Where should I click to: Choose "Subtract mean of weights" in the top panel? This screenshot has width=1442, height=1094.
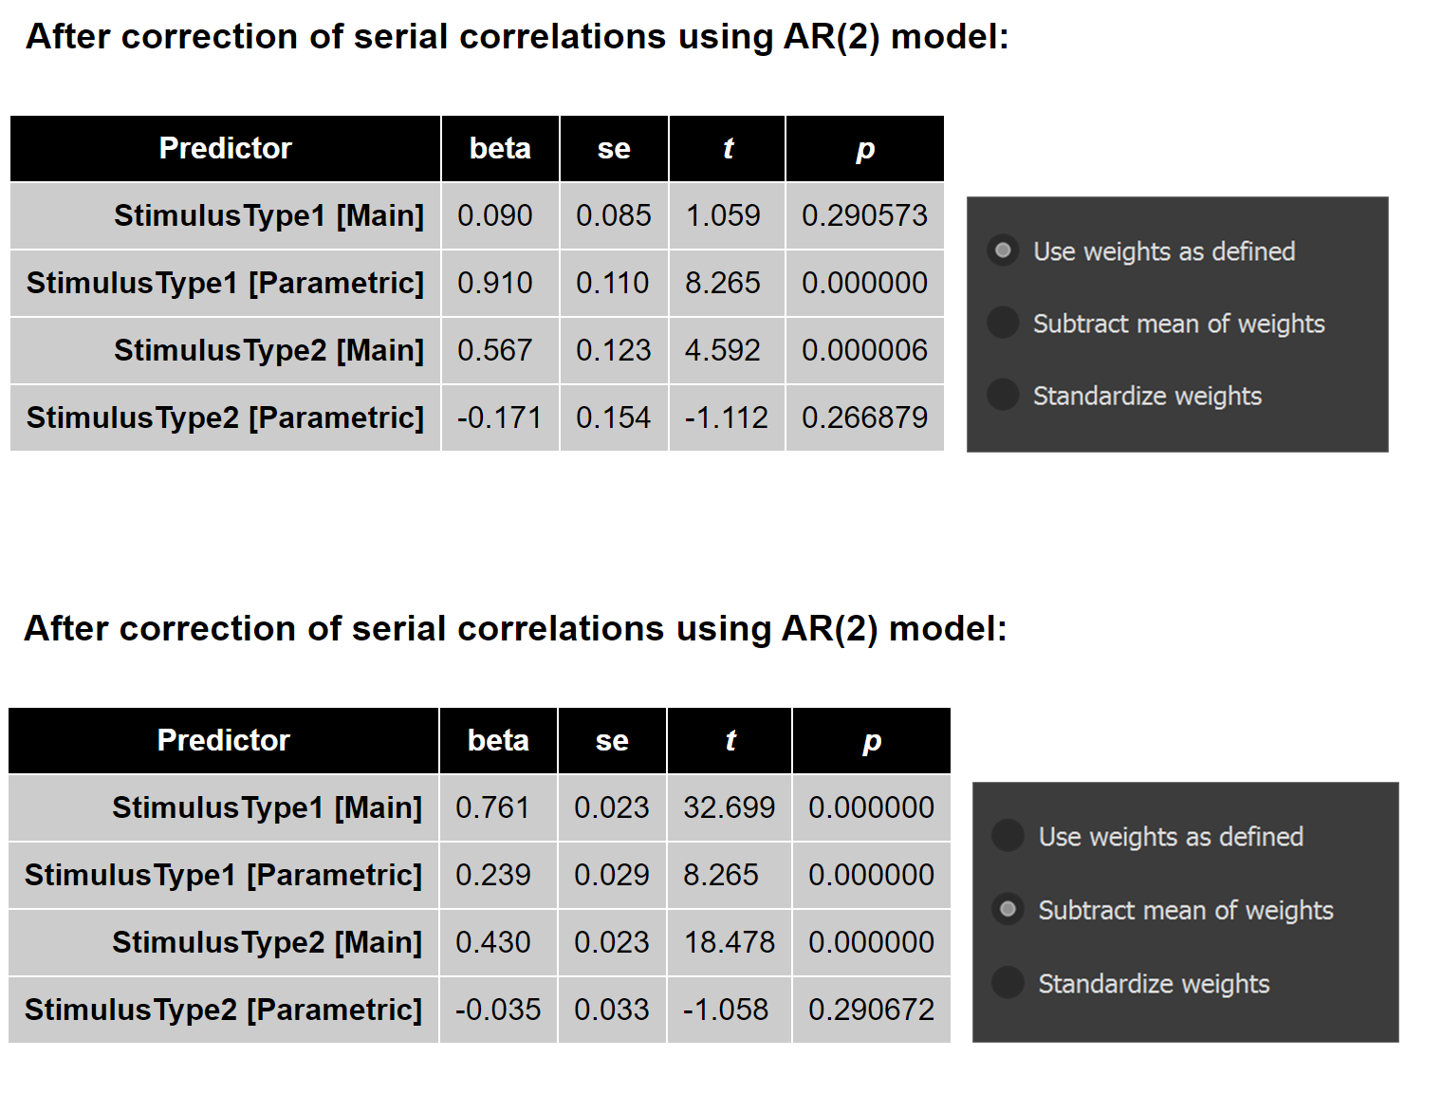click(1003, 323)
